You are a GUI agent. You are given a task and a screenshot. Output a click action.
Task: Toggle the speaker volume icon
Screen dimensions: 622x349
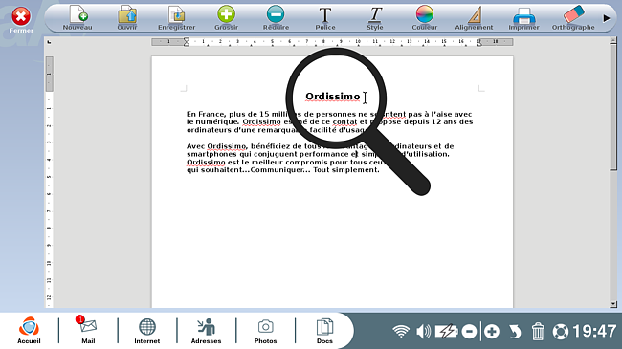[x=423, y=331]
